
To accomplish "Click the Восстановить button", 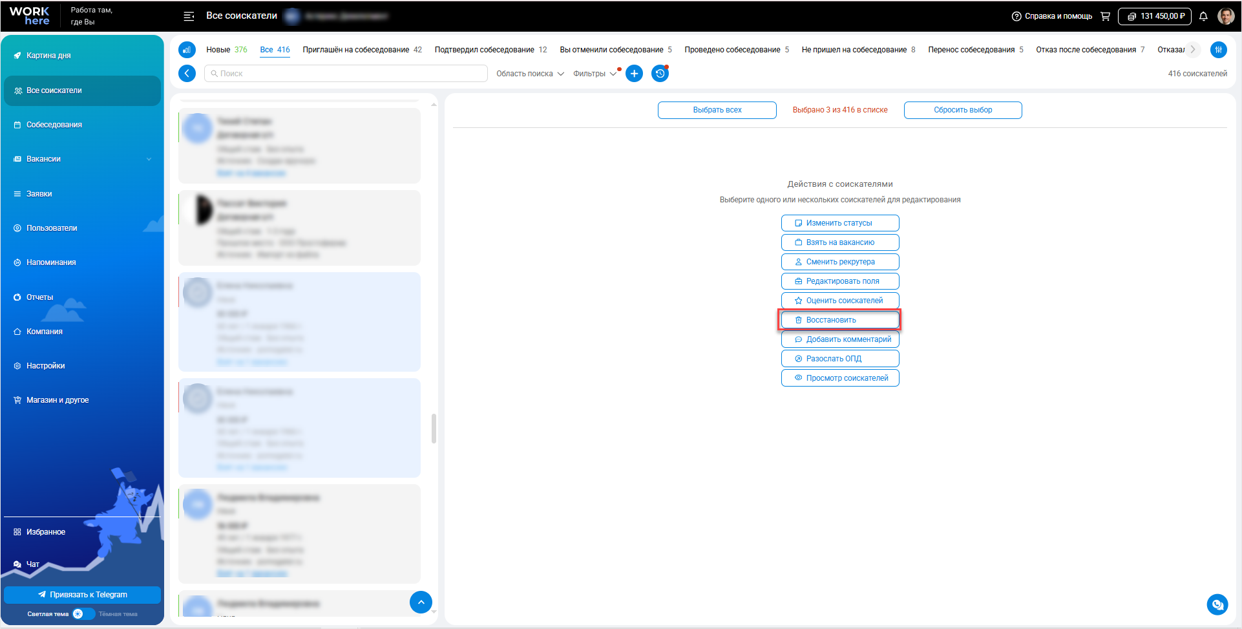I will point(840,320).
